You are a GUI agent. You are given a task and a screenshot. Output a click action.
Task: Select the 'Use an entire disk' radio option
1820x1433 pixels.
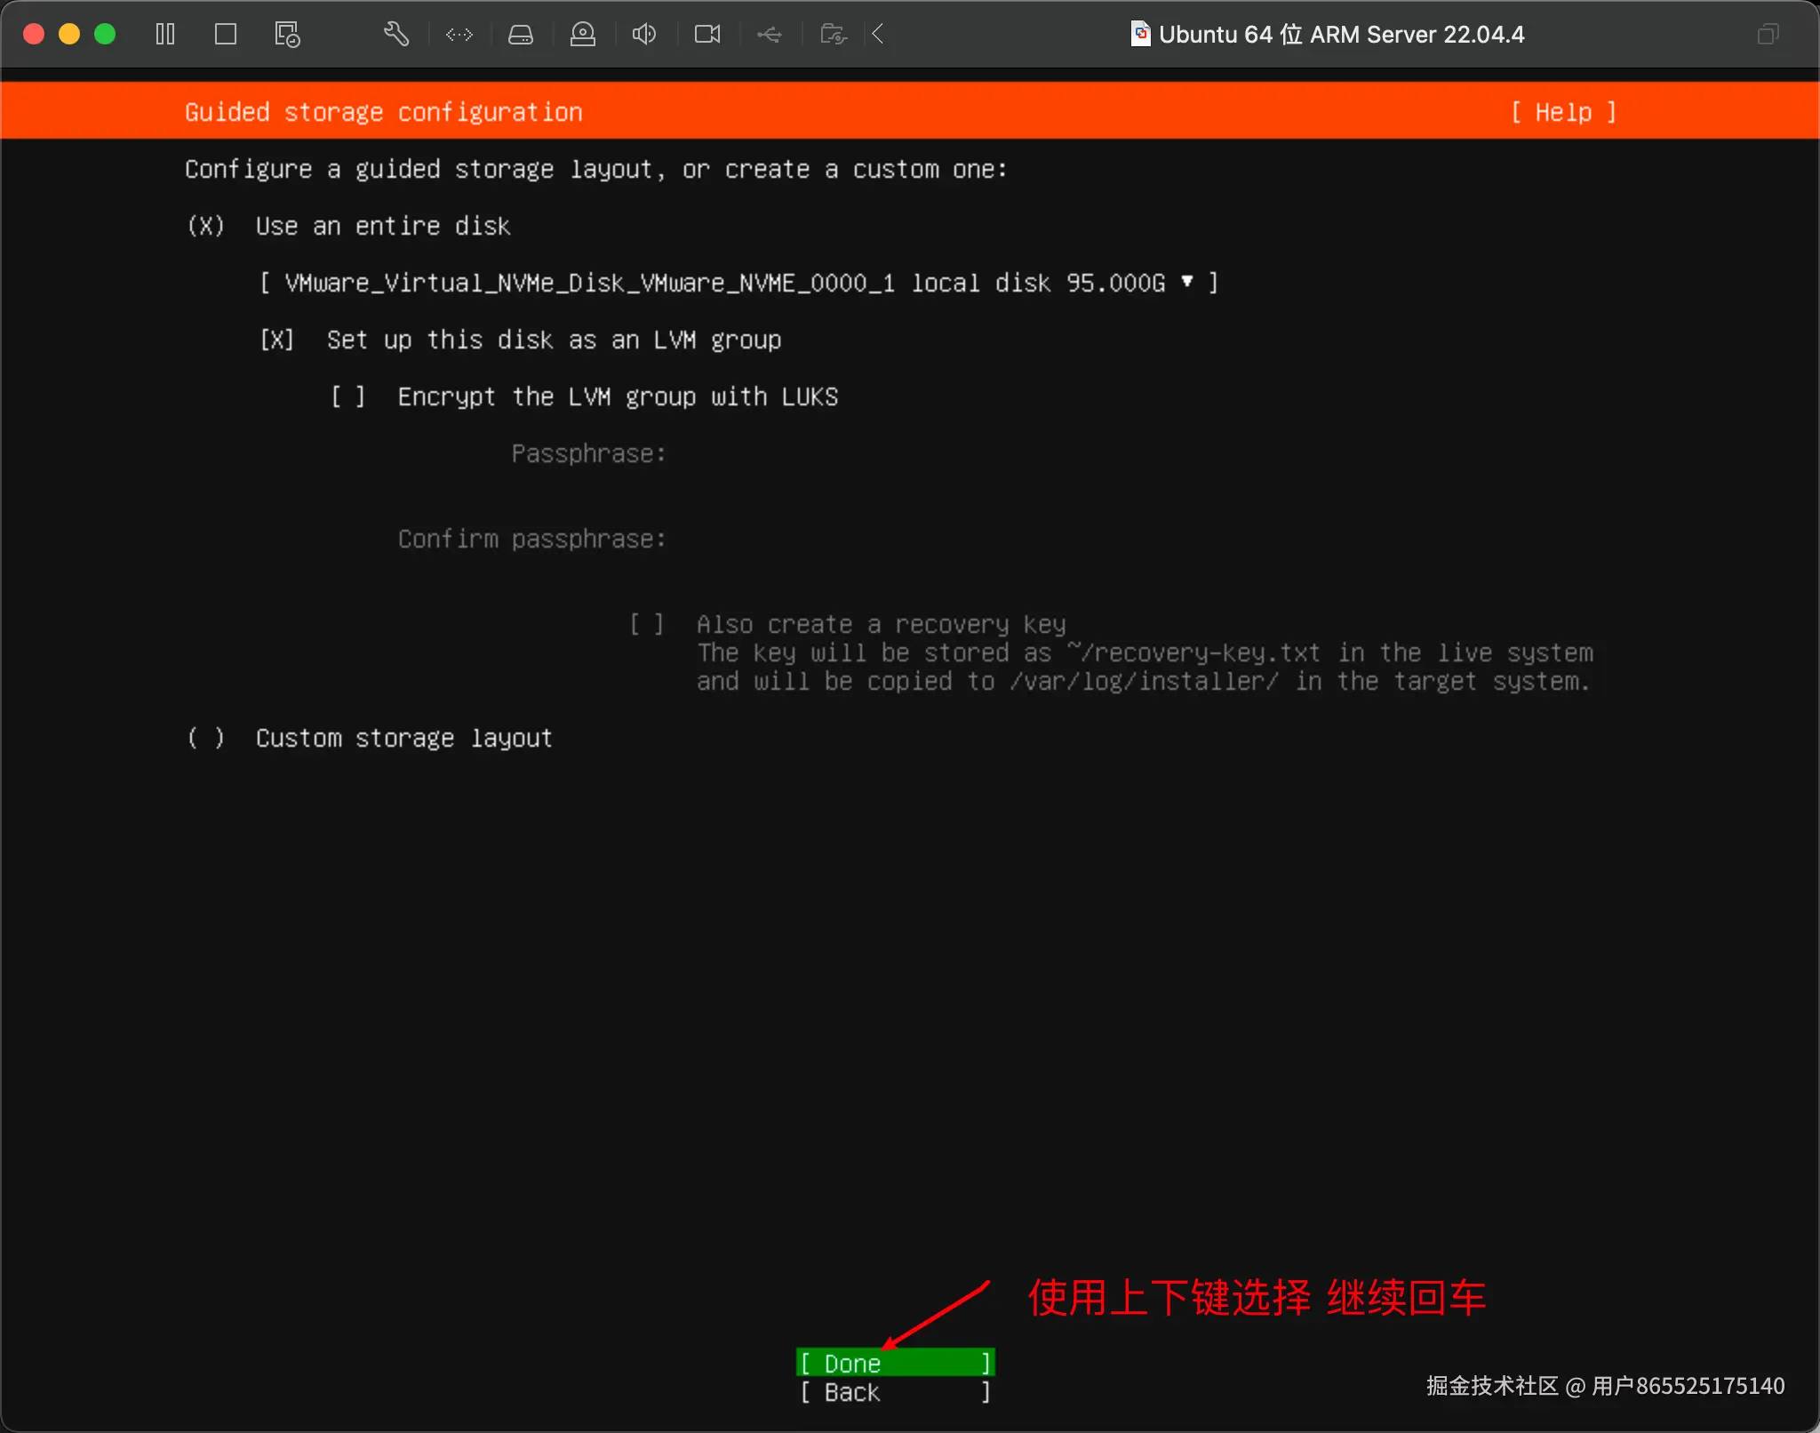[x=206, y=226]
